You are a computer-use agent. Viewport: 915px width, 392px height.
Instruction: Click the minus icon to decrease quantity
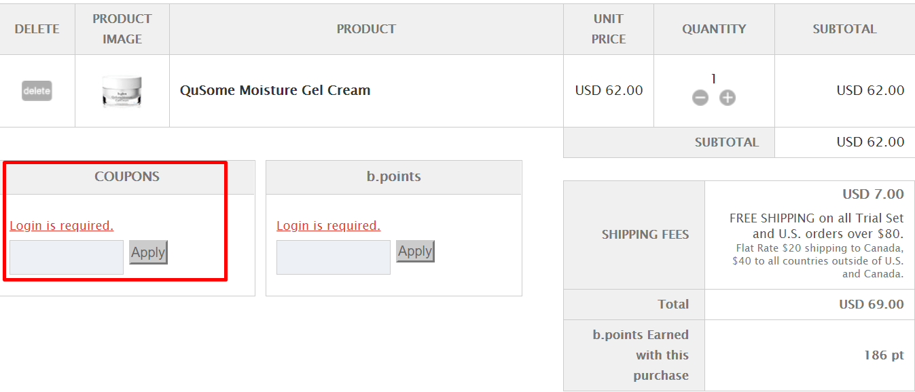coord(700,97)
